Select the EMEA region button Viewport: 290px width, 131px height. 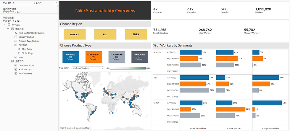[136, 34]
